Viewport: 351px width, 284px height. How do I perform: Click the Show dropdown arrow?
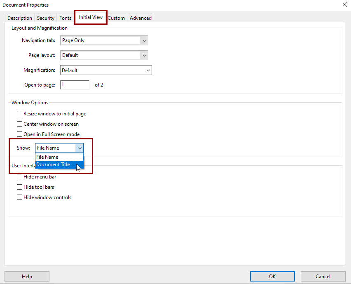(x=80, y=148)
